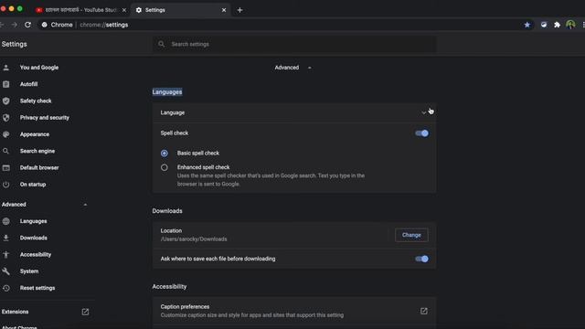Open On startup settings section
The width and height of the screenshot is (585, 329).
click(x=33, y=185)
